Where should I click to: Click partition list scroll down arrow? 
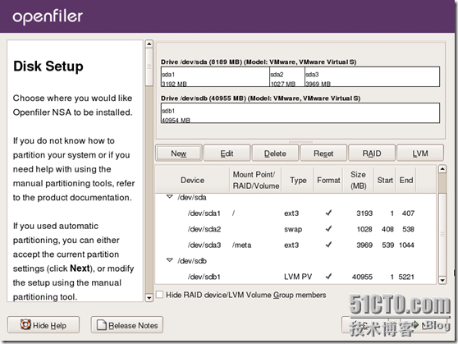[442, 280]
